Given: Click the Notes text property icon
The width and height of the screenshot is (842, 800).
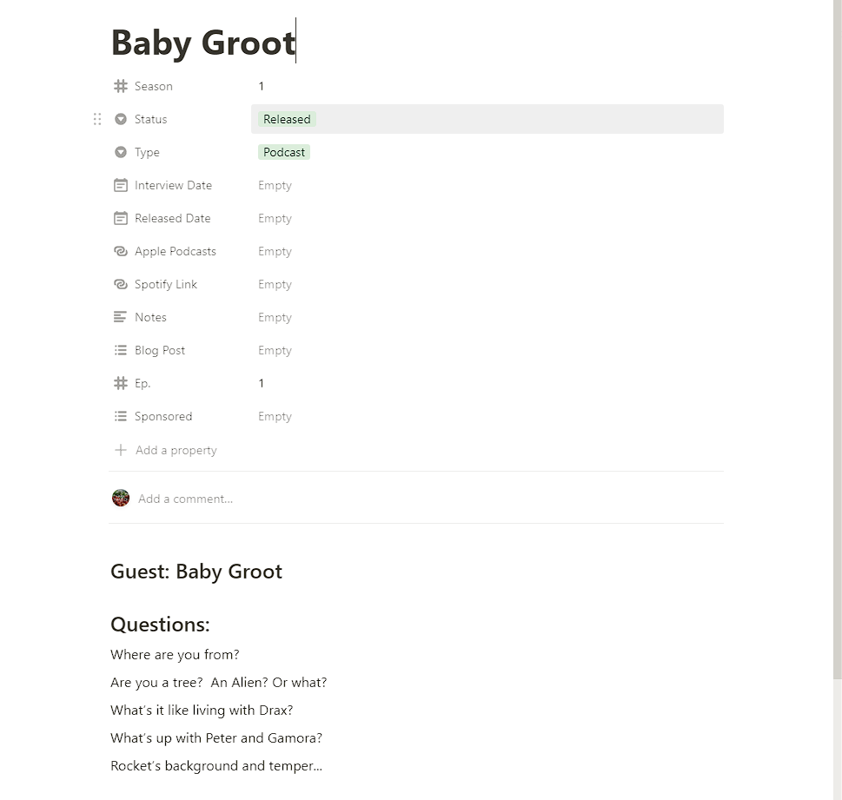Looking at the screenshot, I should (121, 317).
